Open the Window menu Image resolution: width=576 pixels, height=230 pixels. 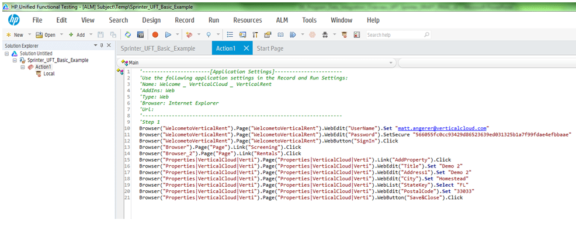point(341,20)
